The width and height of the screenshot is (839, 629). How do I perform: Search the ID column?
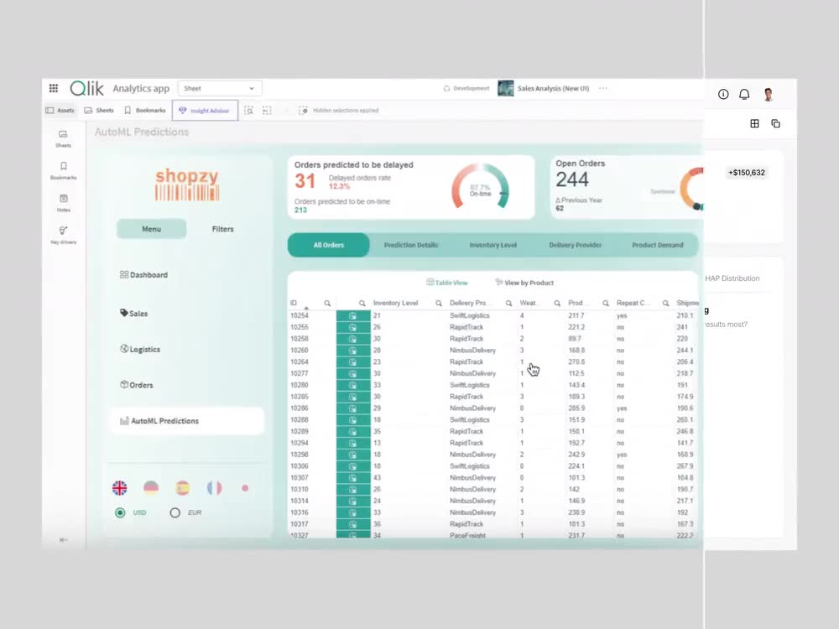[327, 304]
